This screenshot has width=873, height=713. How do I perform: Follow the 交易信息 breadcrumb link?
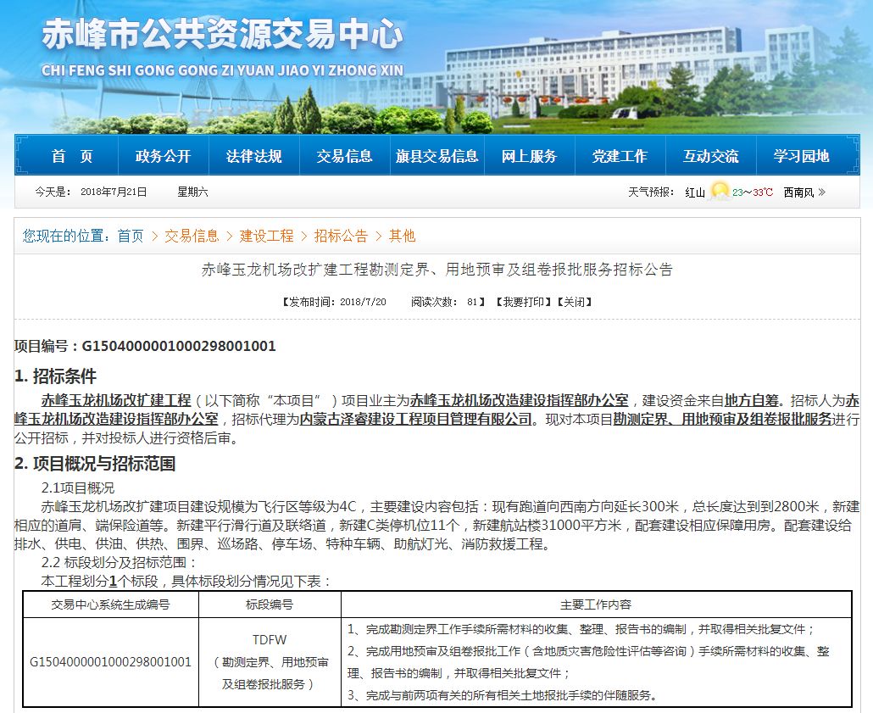pos(192,237)
